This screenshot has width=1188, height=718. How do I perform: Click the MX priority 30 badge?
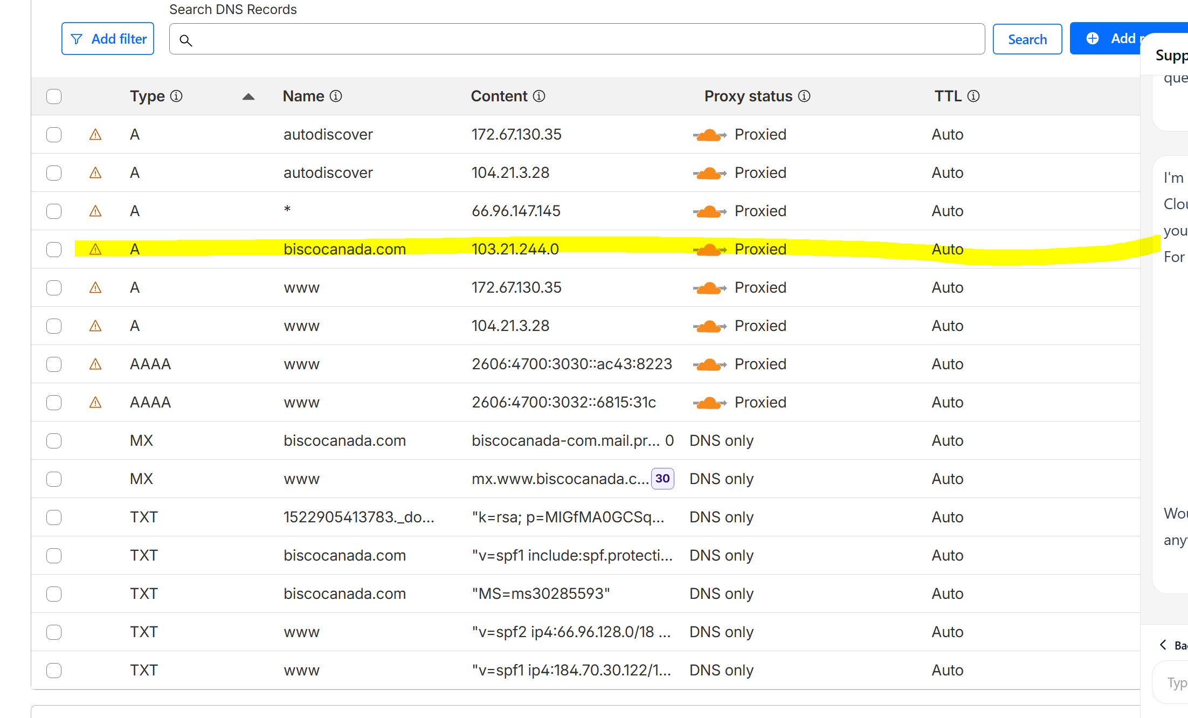coord(662,479)
